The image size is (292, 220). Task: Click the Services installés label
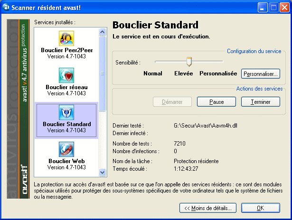(55, 22)
